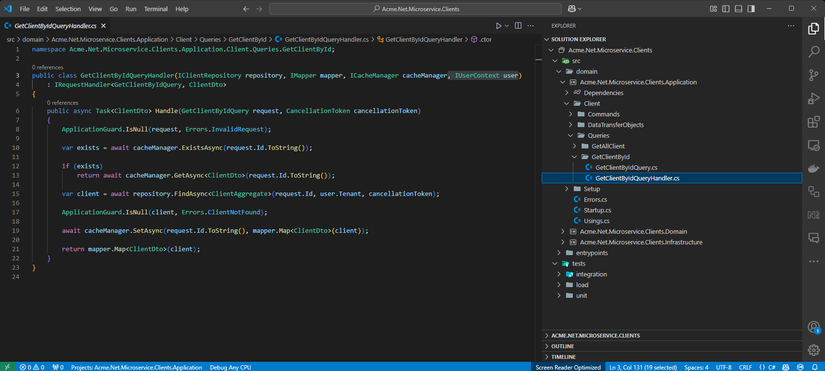The height and width of the screenshot is (371, 825).
Task: Expand the Commands folder
Action: [x=570, y=114]
